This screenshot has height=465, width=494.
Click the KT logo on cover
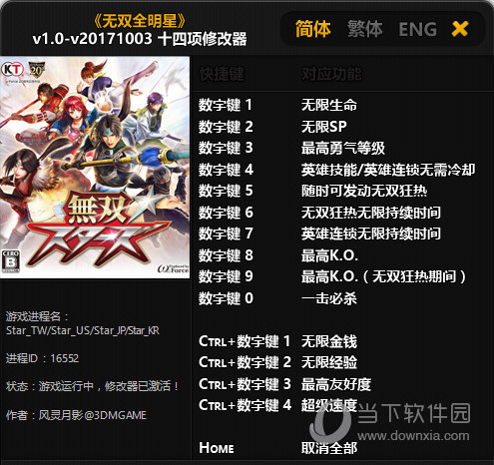click(x=12, y=70)
